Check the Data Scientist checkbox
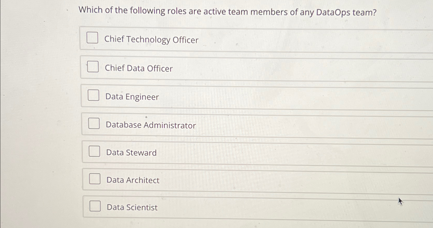This screenshot has height=228, width=433. pyautogui.click(x=96, y=206)
